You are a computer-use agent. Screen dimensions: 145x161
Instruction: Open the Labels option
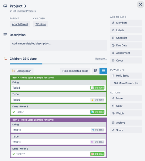coord(126,30)
